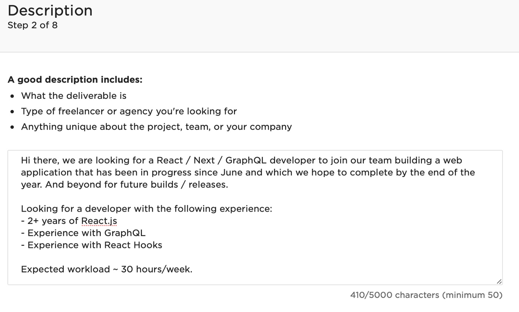Click the empty line below "releases." in the text area

tap(148, 197)
